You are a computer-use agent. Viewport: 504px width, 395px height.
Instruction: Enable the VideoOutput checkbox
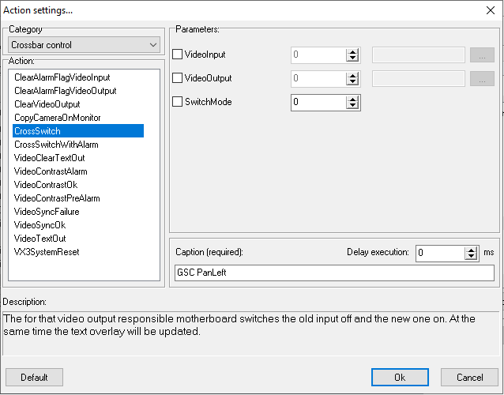click(178, 78)
